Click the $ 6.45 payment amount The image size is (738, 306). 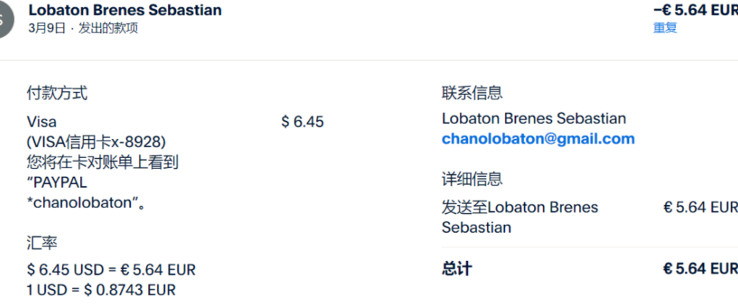(302, 122)
